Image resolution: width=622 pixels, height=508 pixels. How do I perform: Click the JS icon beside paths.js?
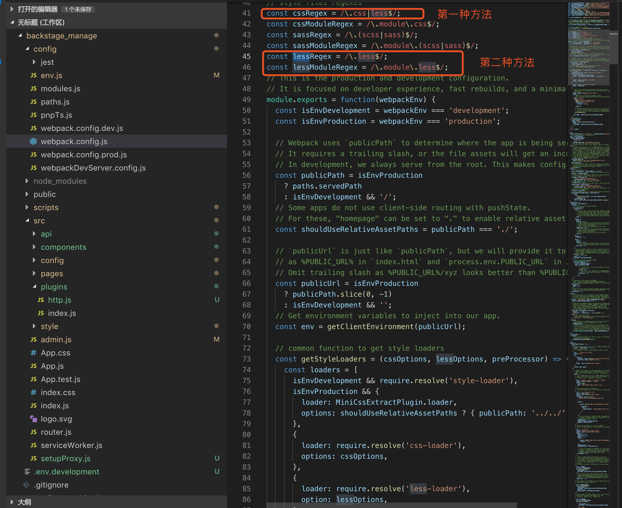coord(34,102)
